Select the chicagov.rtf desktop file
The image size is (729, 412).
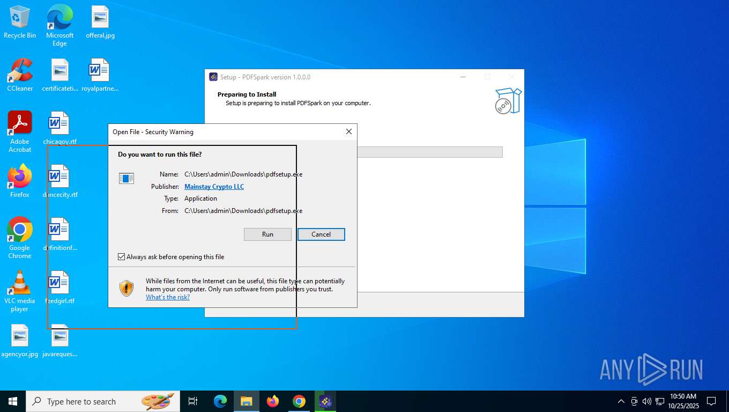pos(60,128)
